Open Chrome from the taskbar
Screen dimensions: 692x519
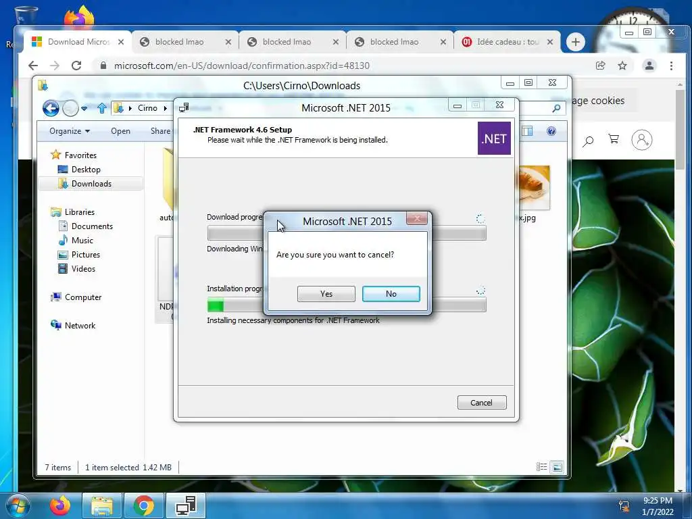[144, 505]
